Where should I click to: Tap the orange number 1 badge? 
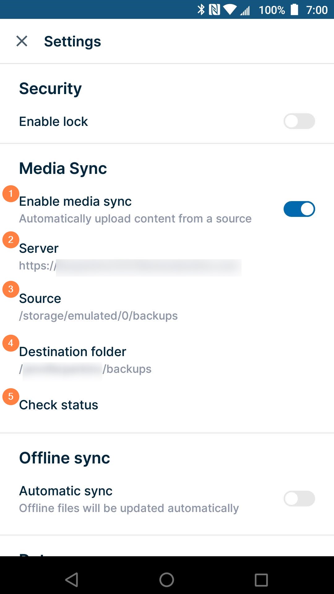pyautogui.click(x=11, y=194)
